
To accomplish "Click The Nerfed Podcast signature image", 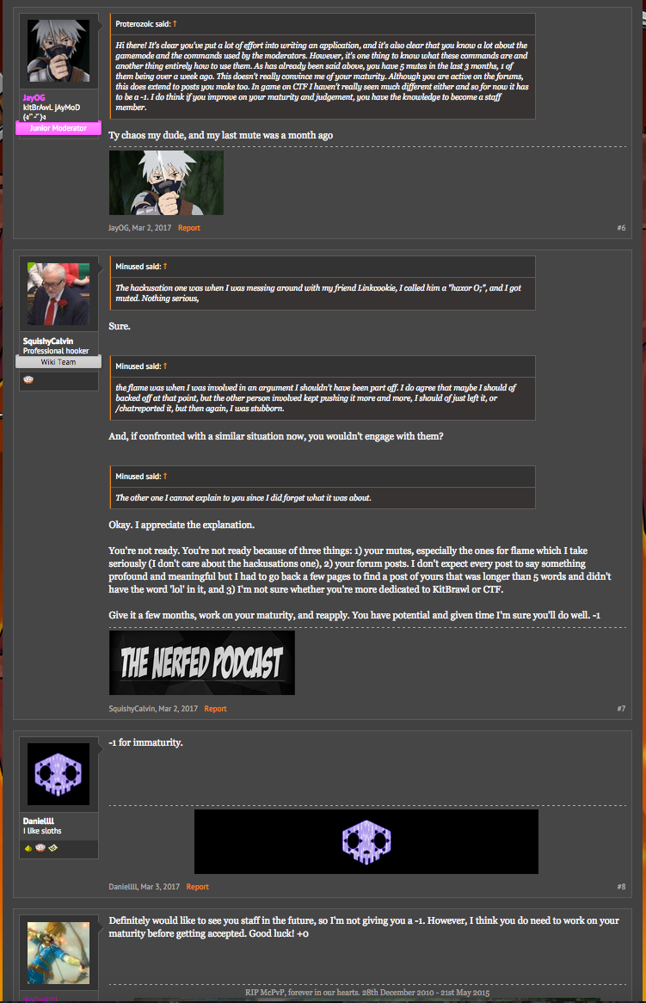I will pos(202,662).
